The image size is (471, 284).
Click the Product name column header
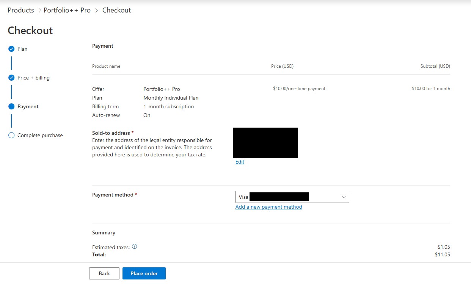(106, 66)
